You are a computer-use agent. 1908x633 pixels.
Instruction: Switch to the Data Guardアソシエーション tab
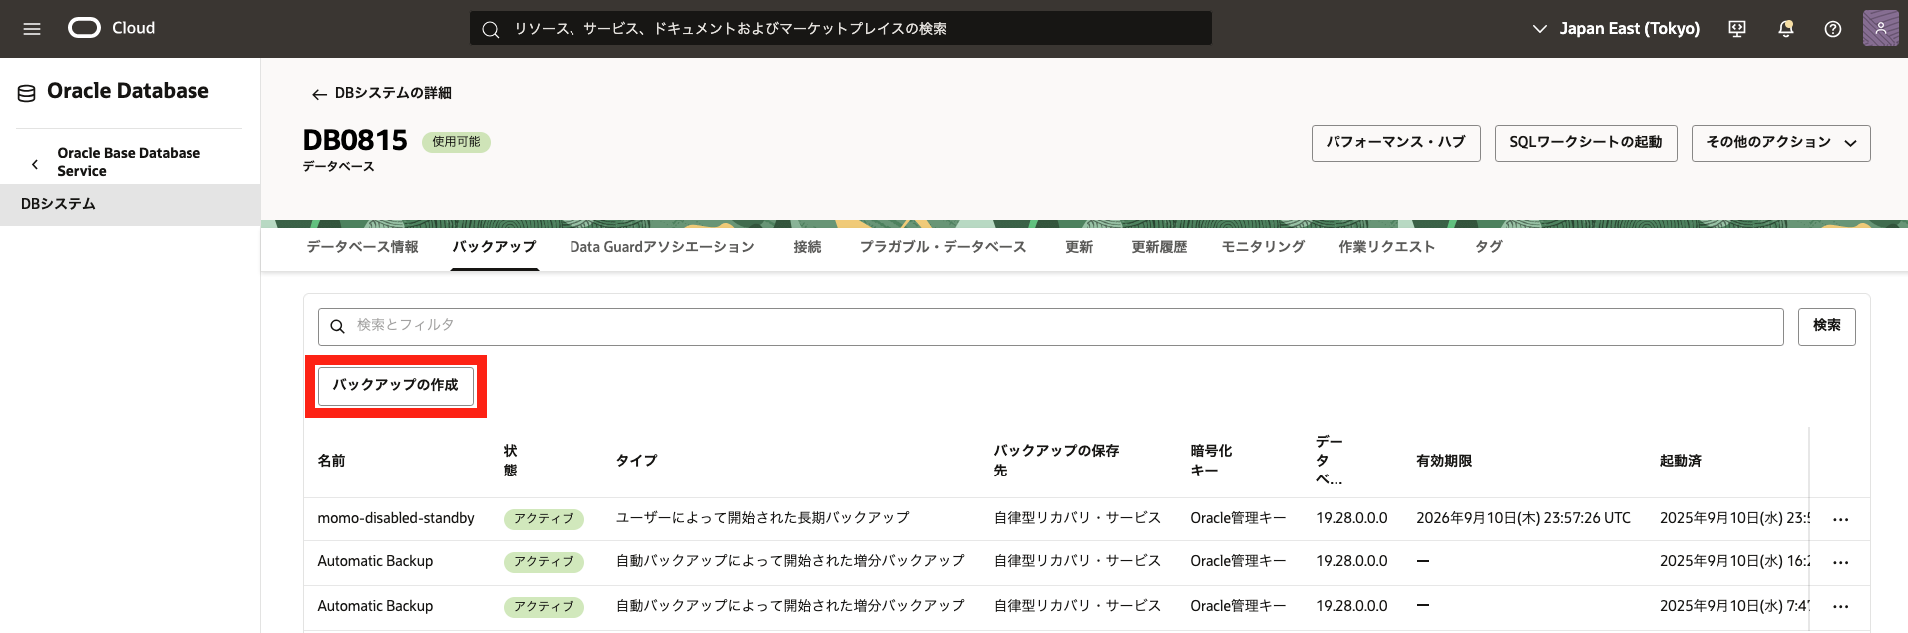pyautogui.click(x=661, y=247)
